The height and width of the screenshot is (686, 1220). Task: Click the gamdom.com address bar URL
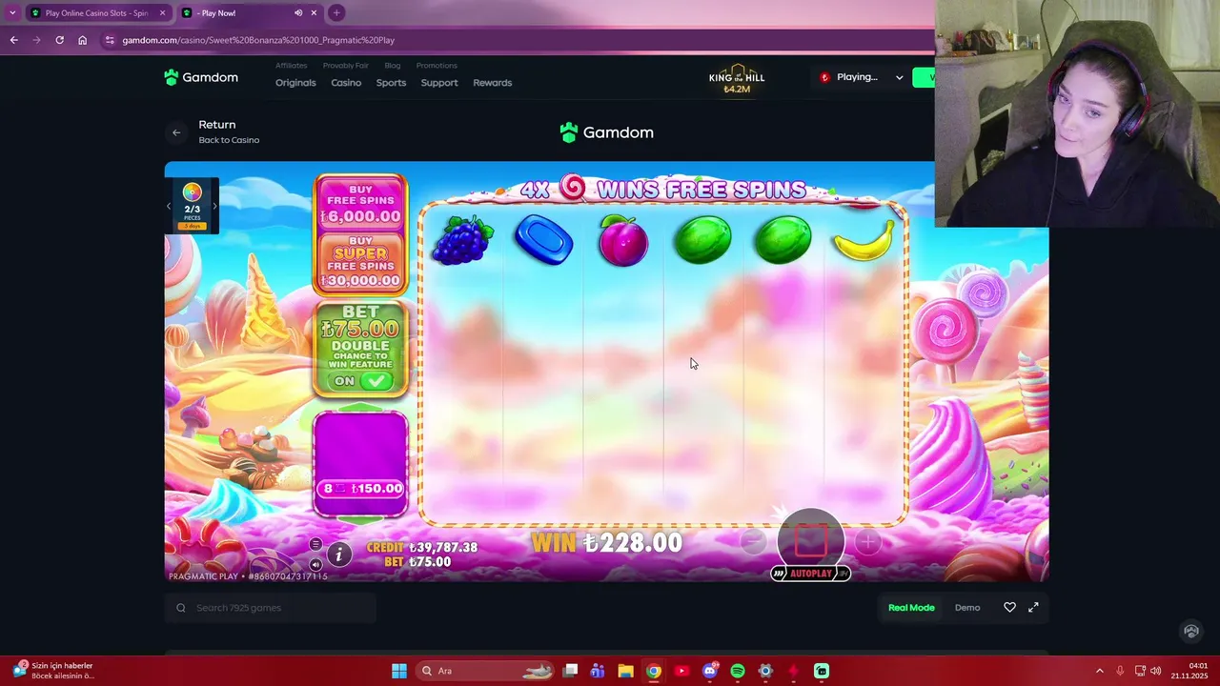coord(258,40)
